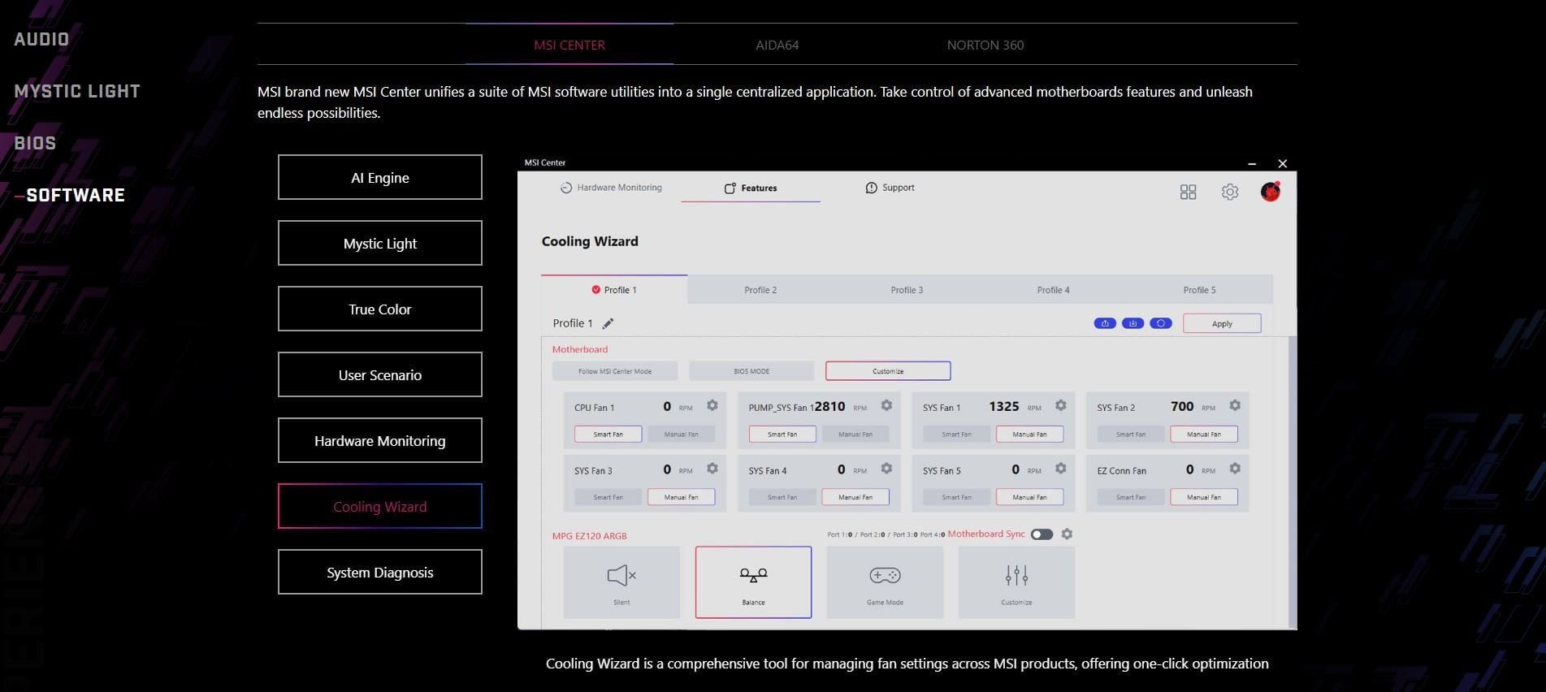Screen dimensions: 1546x692
Task: Expand PUMP_SYS Fan 1 gear settings
Action: coord(886,405)
